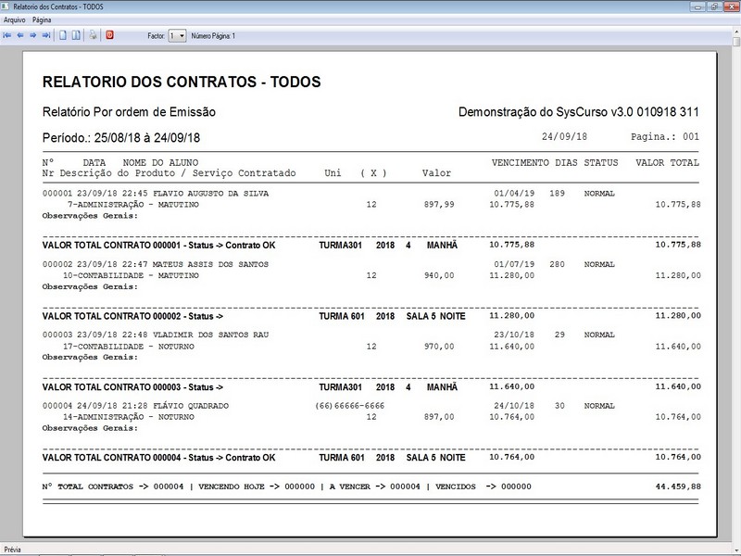Click the 7-ADMINISTRAÇÃO - MATUTINO course line
Screen dimensions: 741x556
133,205
